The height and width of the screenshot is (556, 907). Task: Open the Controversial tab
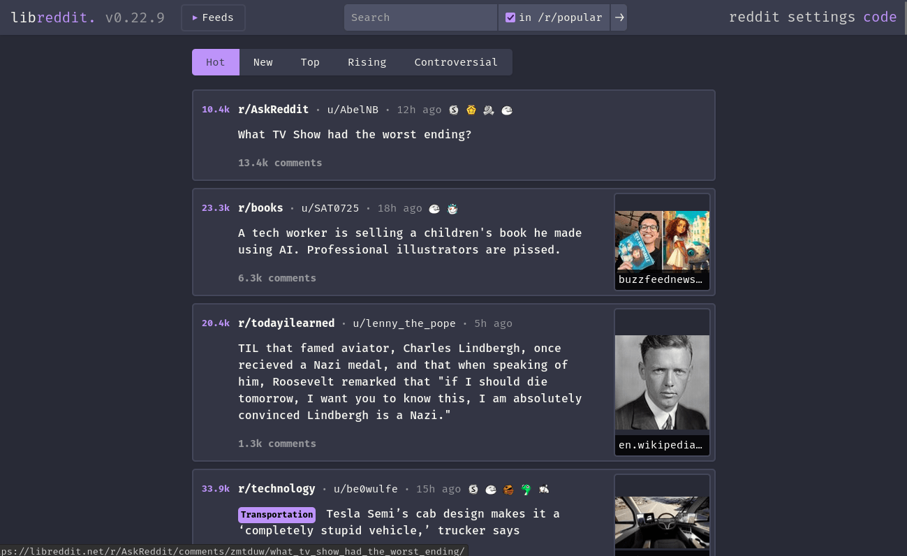(456, 62)
